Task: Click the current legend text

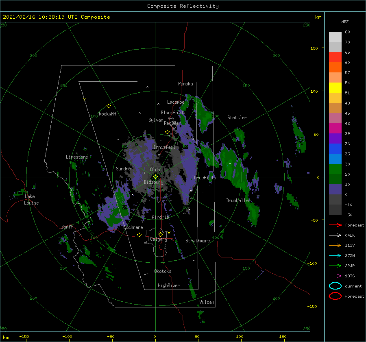Action: click(353, 286)
